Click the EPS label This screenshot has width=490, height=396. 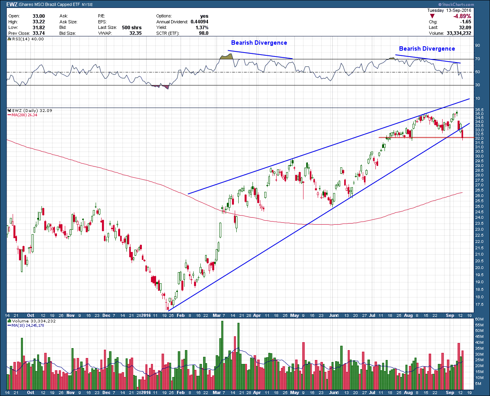(x=102, y=22)
